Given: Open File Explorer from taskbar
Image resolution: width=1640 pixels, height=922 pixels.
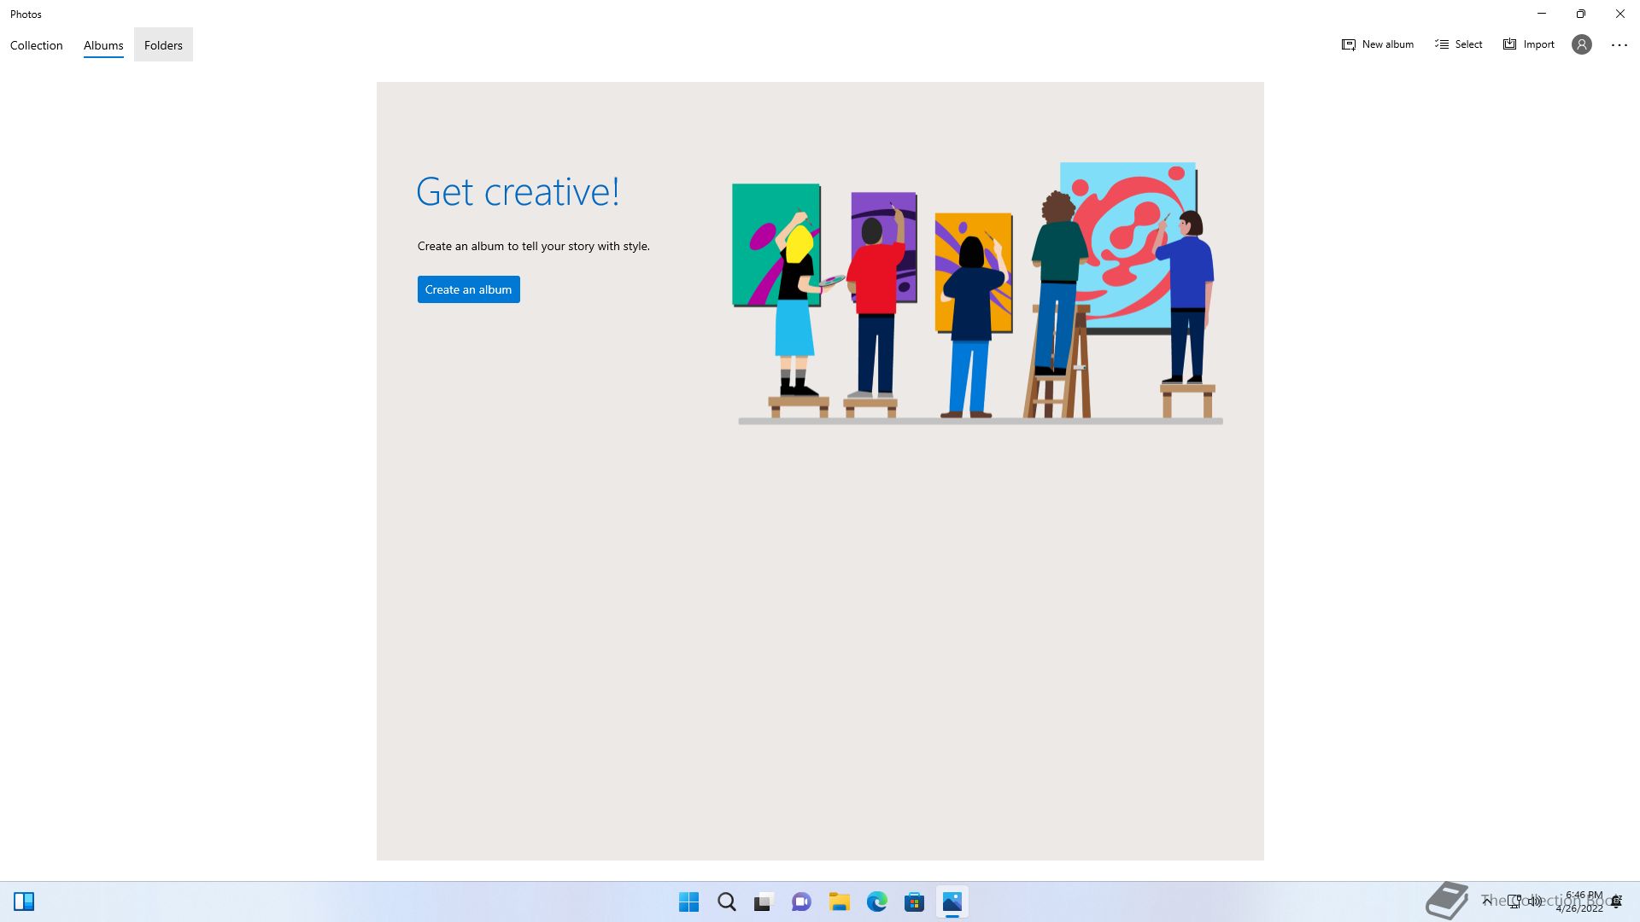Looking at the screenshot, I should pyautogui.click(x=839, y=902).
